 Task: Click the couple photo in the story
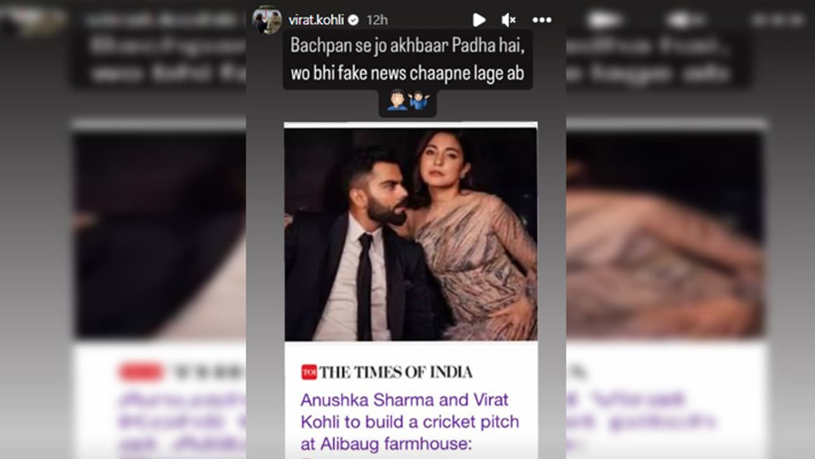click(x=411, y=234)
